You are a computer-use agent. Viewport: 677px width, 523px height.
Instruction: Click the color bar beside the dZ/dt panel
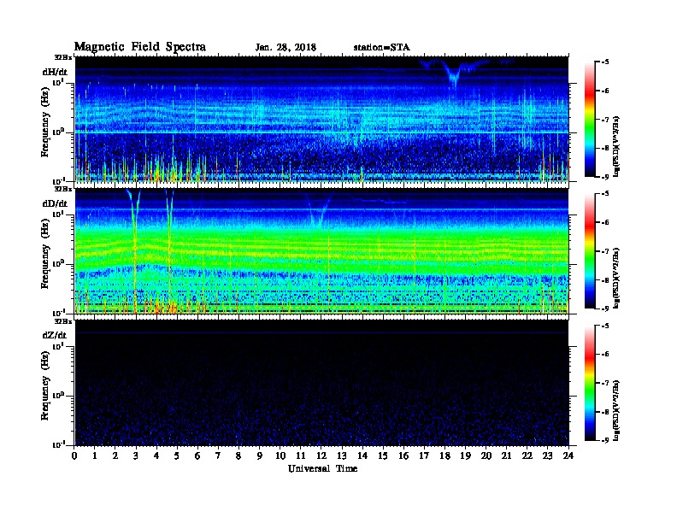[590, 383]
